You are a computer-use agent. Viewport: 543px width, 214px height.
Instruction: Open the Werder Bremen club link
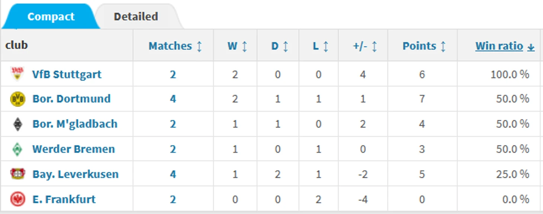(74, 149)
